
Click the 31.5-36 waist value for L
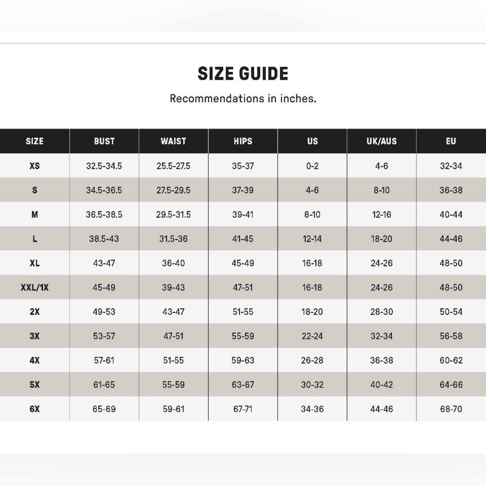coord(174,239)
